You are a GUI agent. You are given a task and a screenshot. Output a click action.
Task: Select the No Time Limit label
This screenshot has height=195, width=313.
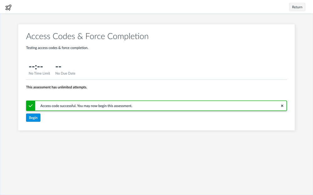(39, 73)
